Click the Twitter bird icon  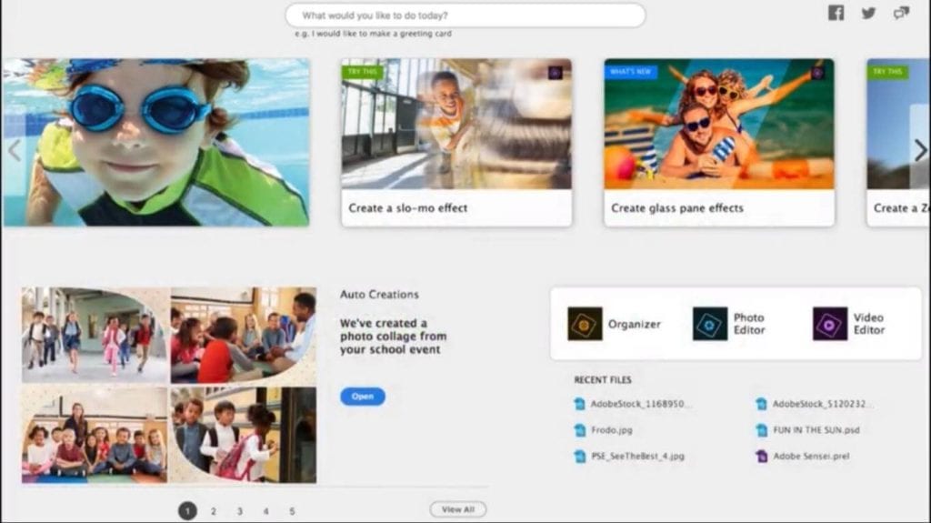(868, 13)
